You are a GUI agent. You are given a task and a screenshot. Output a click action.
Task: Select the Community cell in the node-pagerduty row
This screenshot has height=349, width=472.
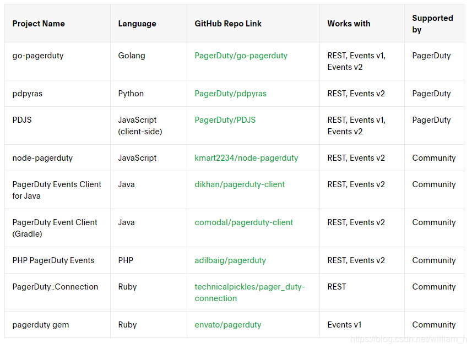pyautogui.click(x=435, y=158)
